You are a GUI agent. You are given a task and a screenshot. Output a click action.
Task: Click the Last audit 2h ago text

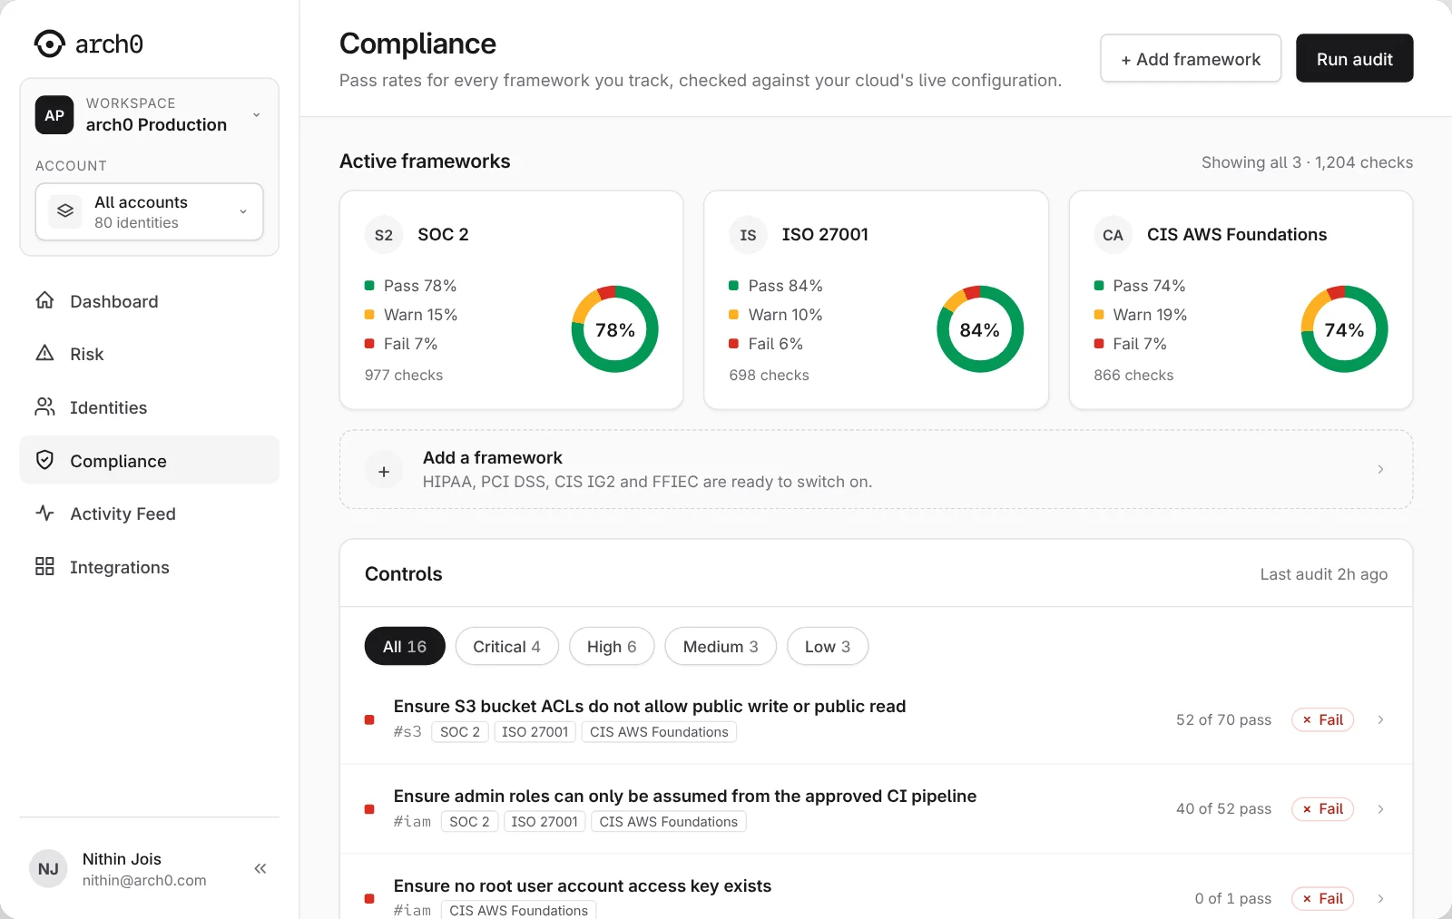pos(1323,573)
